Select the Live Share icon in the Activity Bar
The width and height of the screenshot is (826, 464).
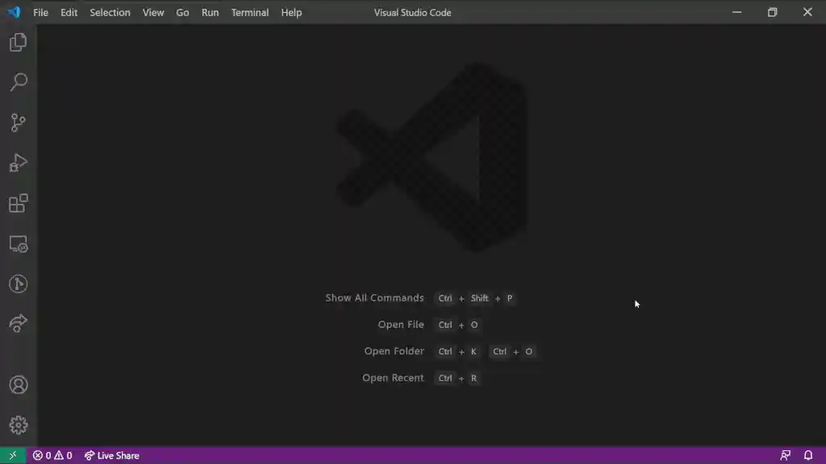coord(18,323)
